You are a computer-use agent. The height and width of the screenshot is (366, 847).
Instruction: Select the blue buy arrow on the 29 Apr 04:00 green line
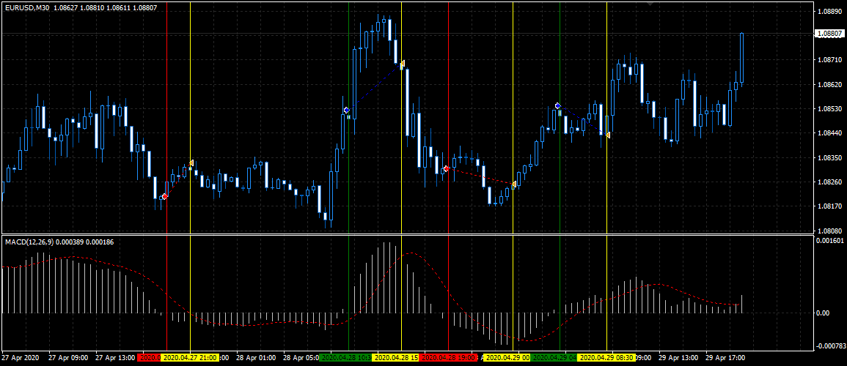pyautogui.click(x=558, y=105)
